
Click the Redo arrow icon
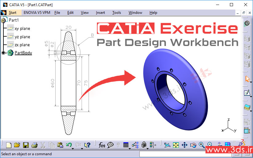pos(78,145)
